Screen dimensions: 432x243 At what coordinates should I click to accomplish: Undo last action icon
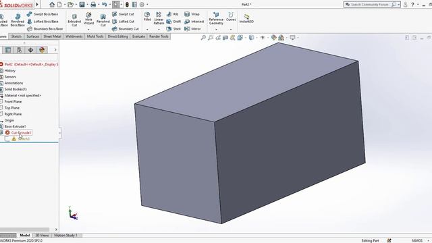[x=104, y=5]
